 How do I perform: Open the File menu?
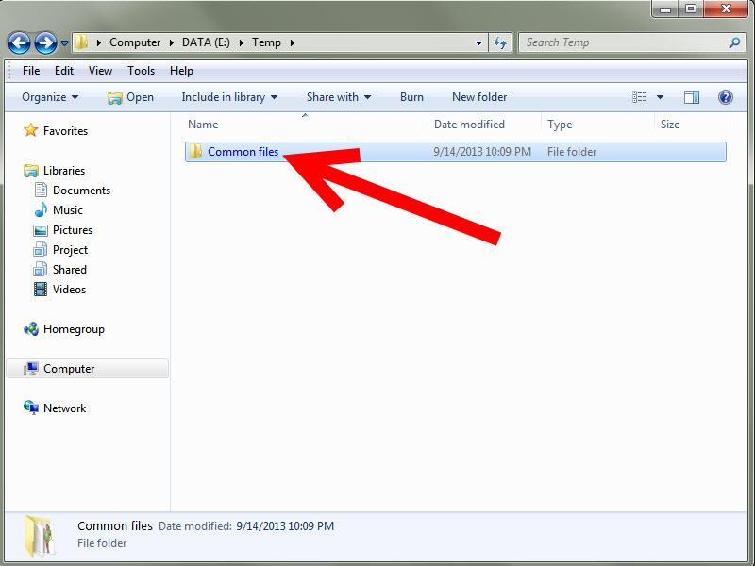[30, 71]
